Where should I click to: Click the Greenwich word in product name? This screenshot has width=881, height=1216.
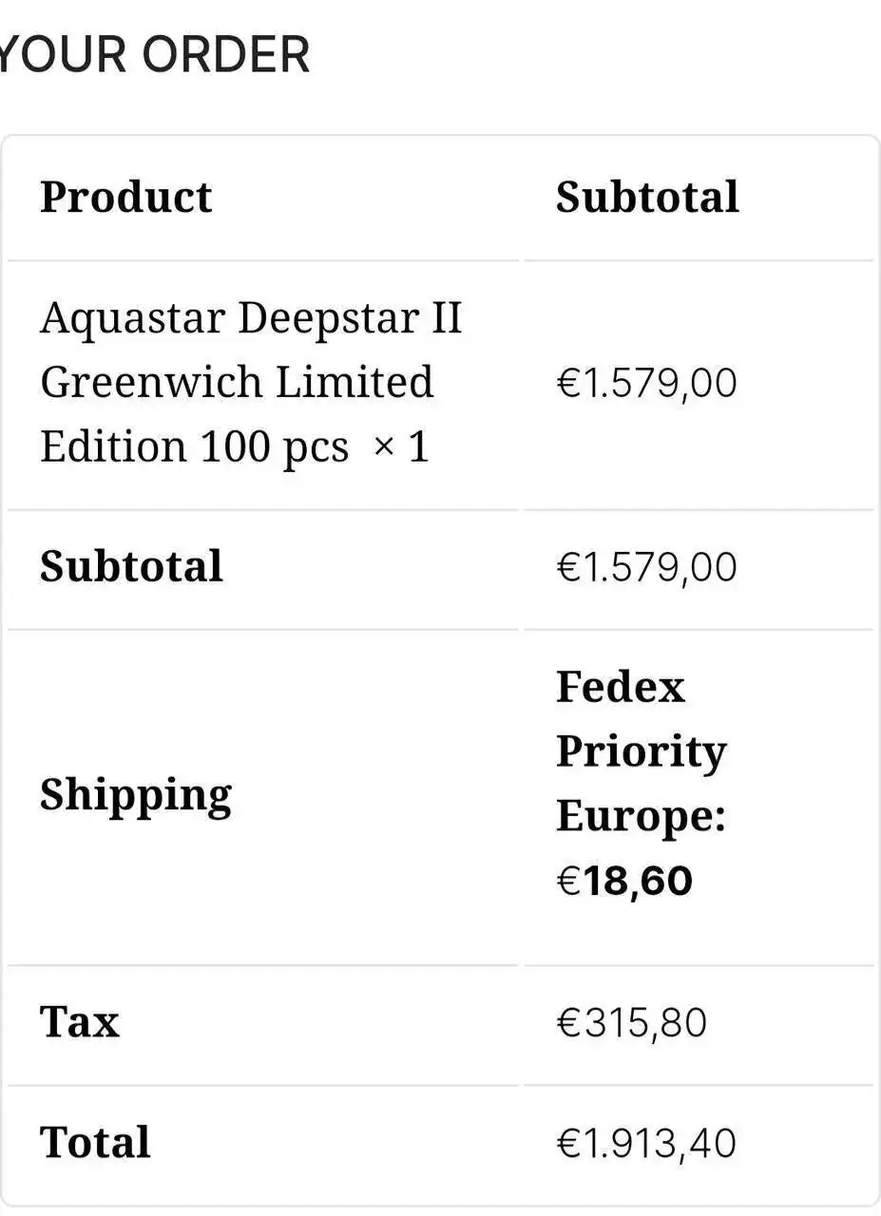pyautogui.click(x=151, y=381)
